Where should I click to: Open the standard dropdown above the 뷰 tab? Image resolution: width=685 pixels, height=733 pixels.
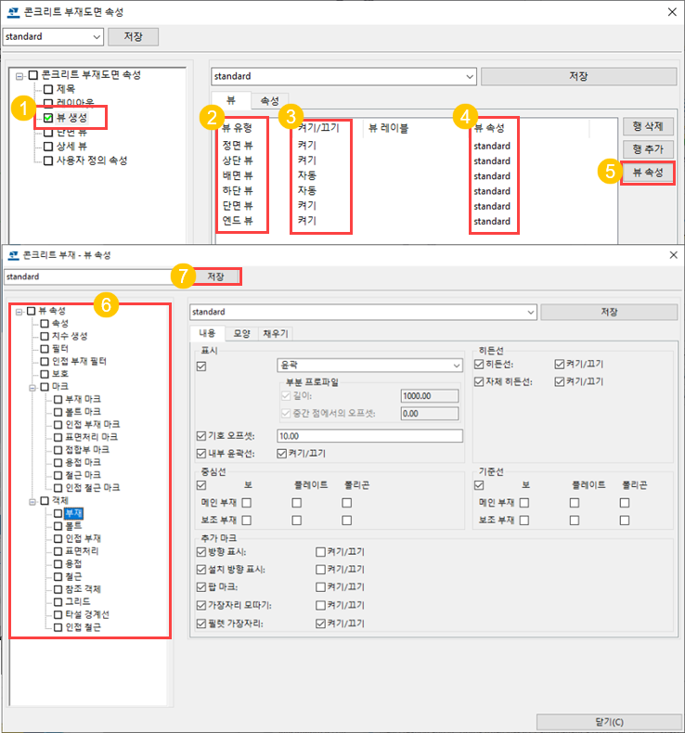tap(343, 76)
